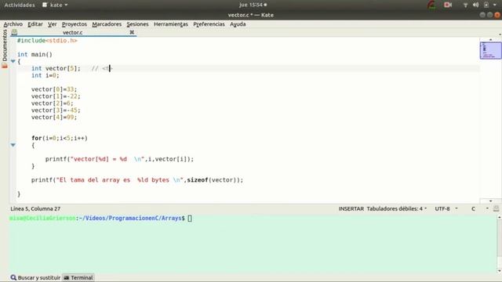The width and height of the screenshot is (502, 282).
Task: Open the Ver menu
Action: (x=53, y=24)
